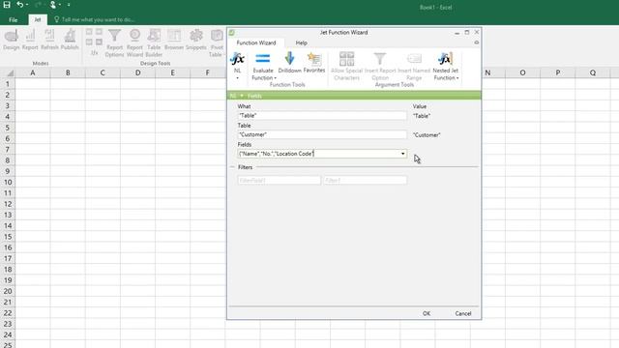Switch to the Function Wizard tab

tap(256, 43)
